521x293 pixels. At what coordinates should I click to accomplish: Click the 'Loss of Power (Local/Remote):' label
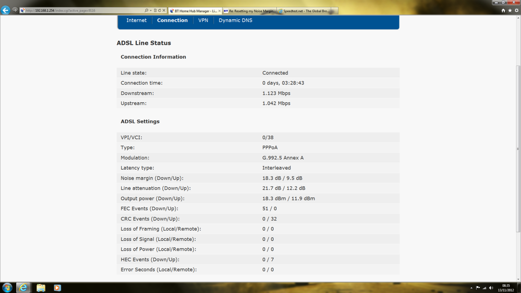click(x=158, y=249)
